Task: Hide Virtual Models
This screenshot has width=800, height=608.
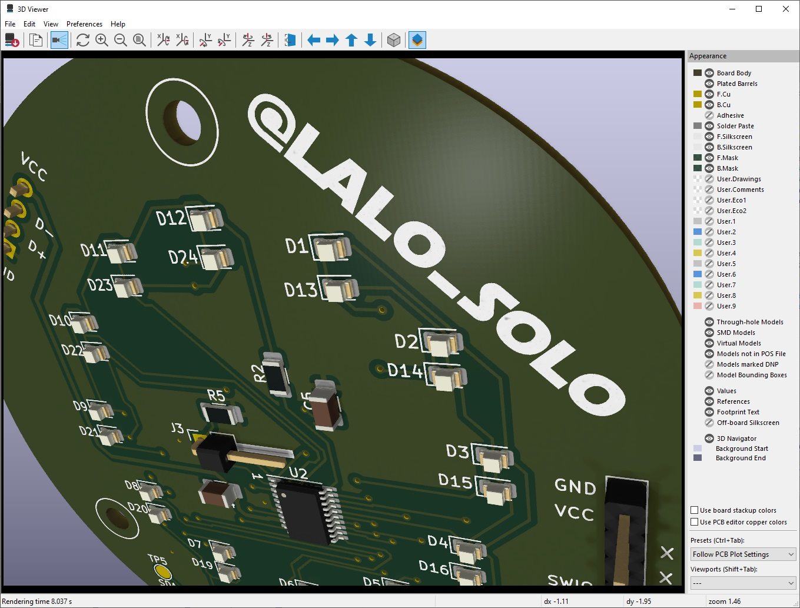Action: [x=709, y=343]
